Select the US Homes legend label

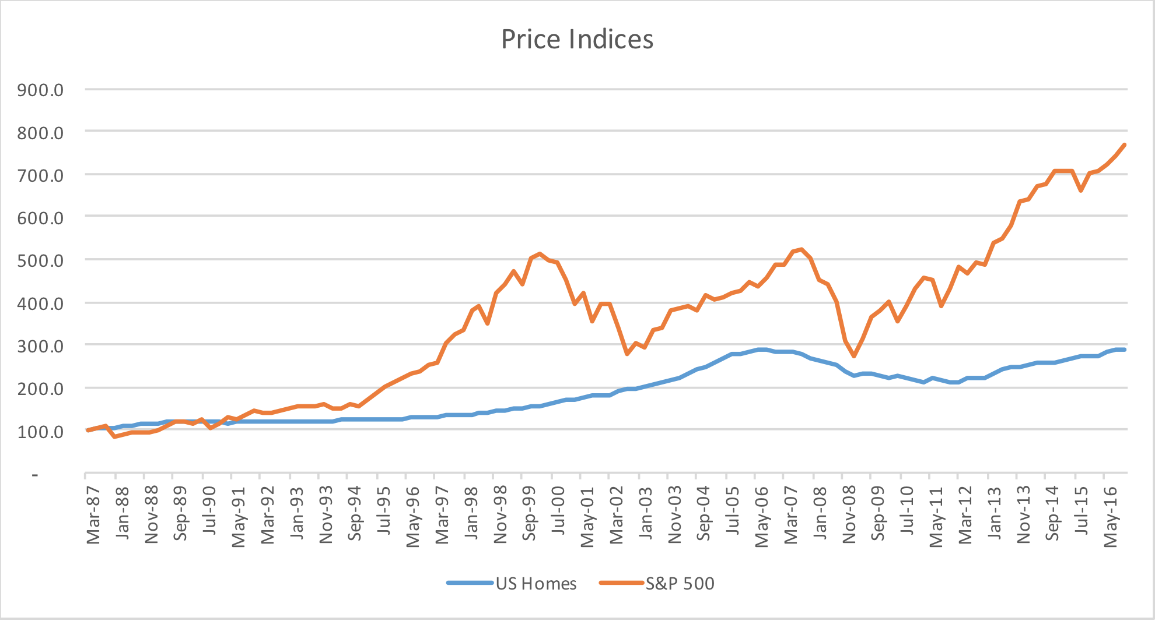[535, 583]
